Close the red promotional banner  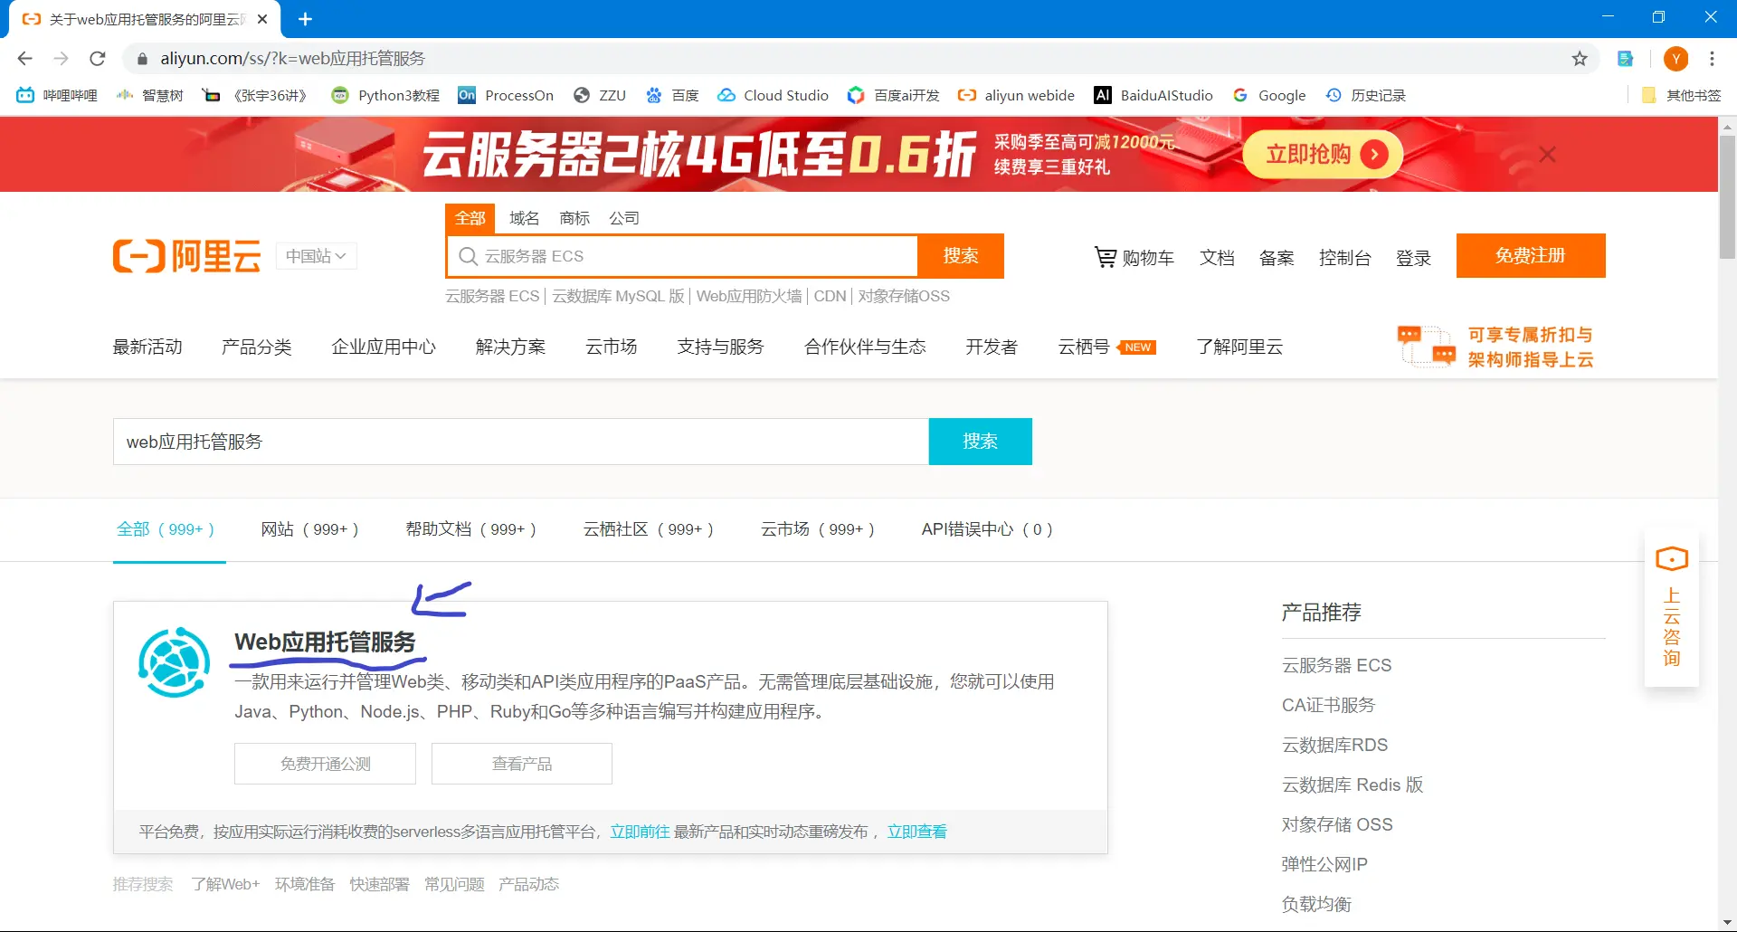click(1548, 155)
